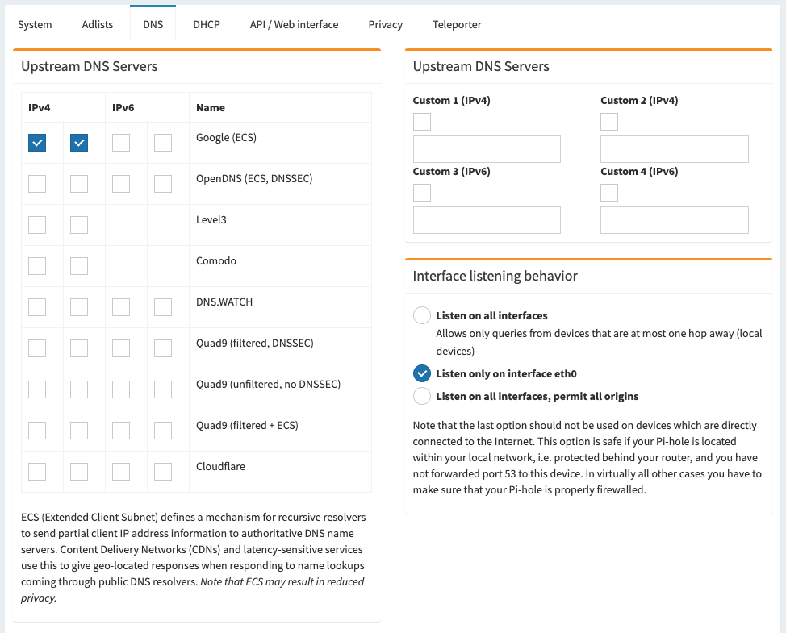Focus the Custom 2 (IPv4) text box

[674, 149]
